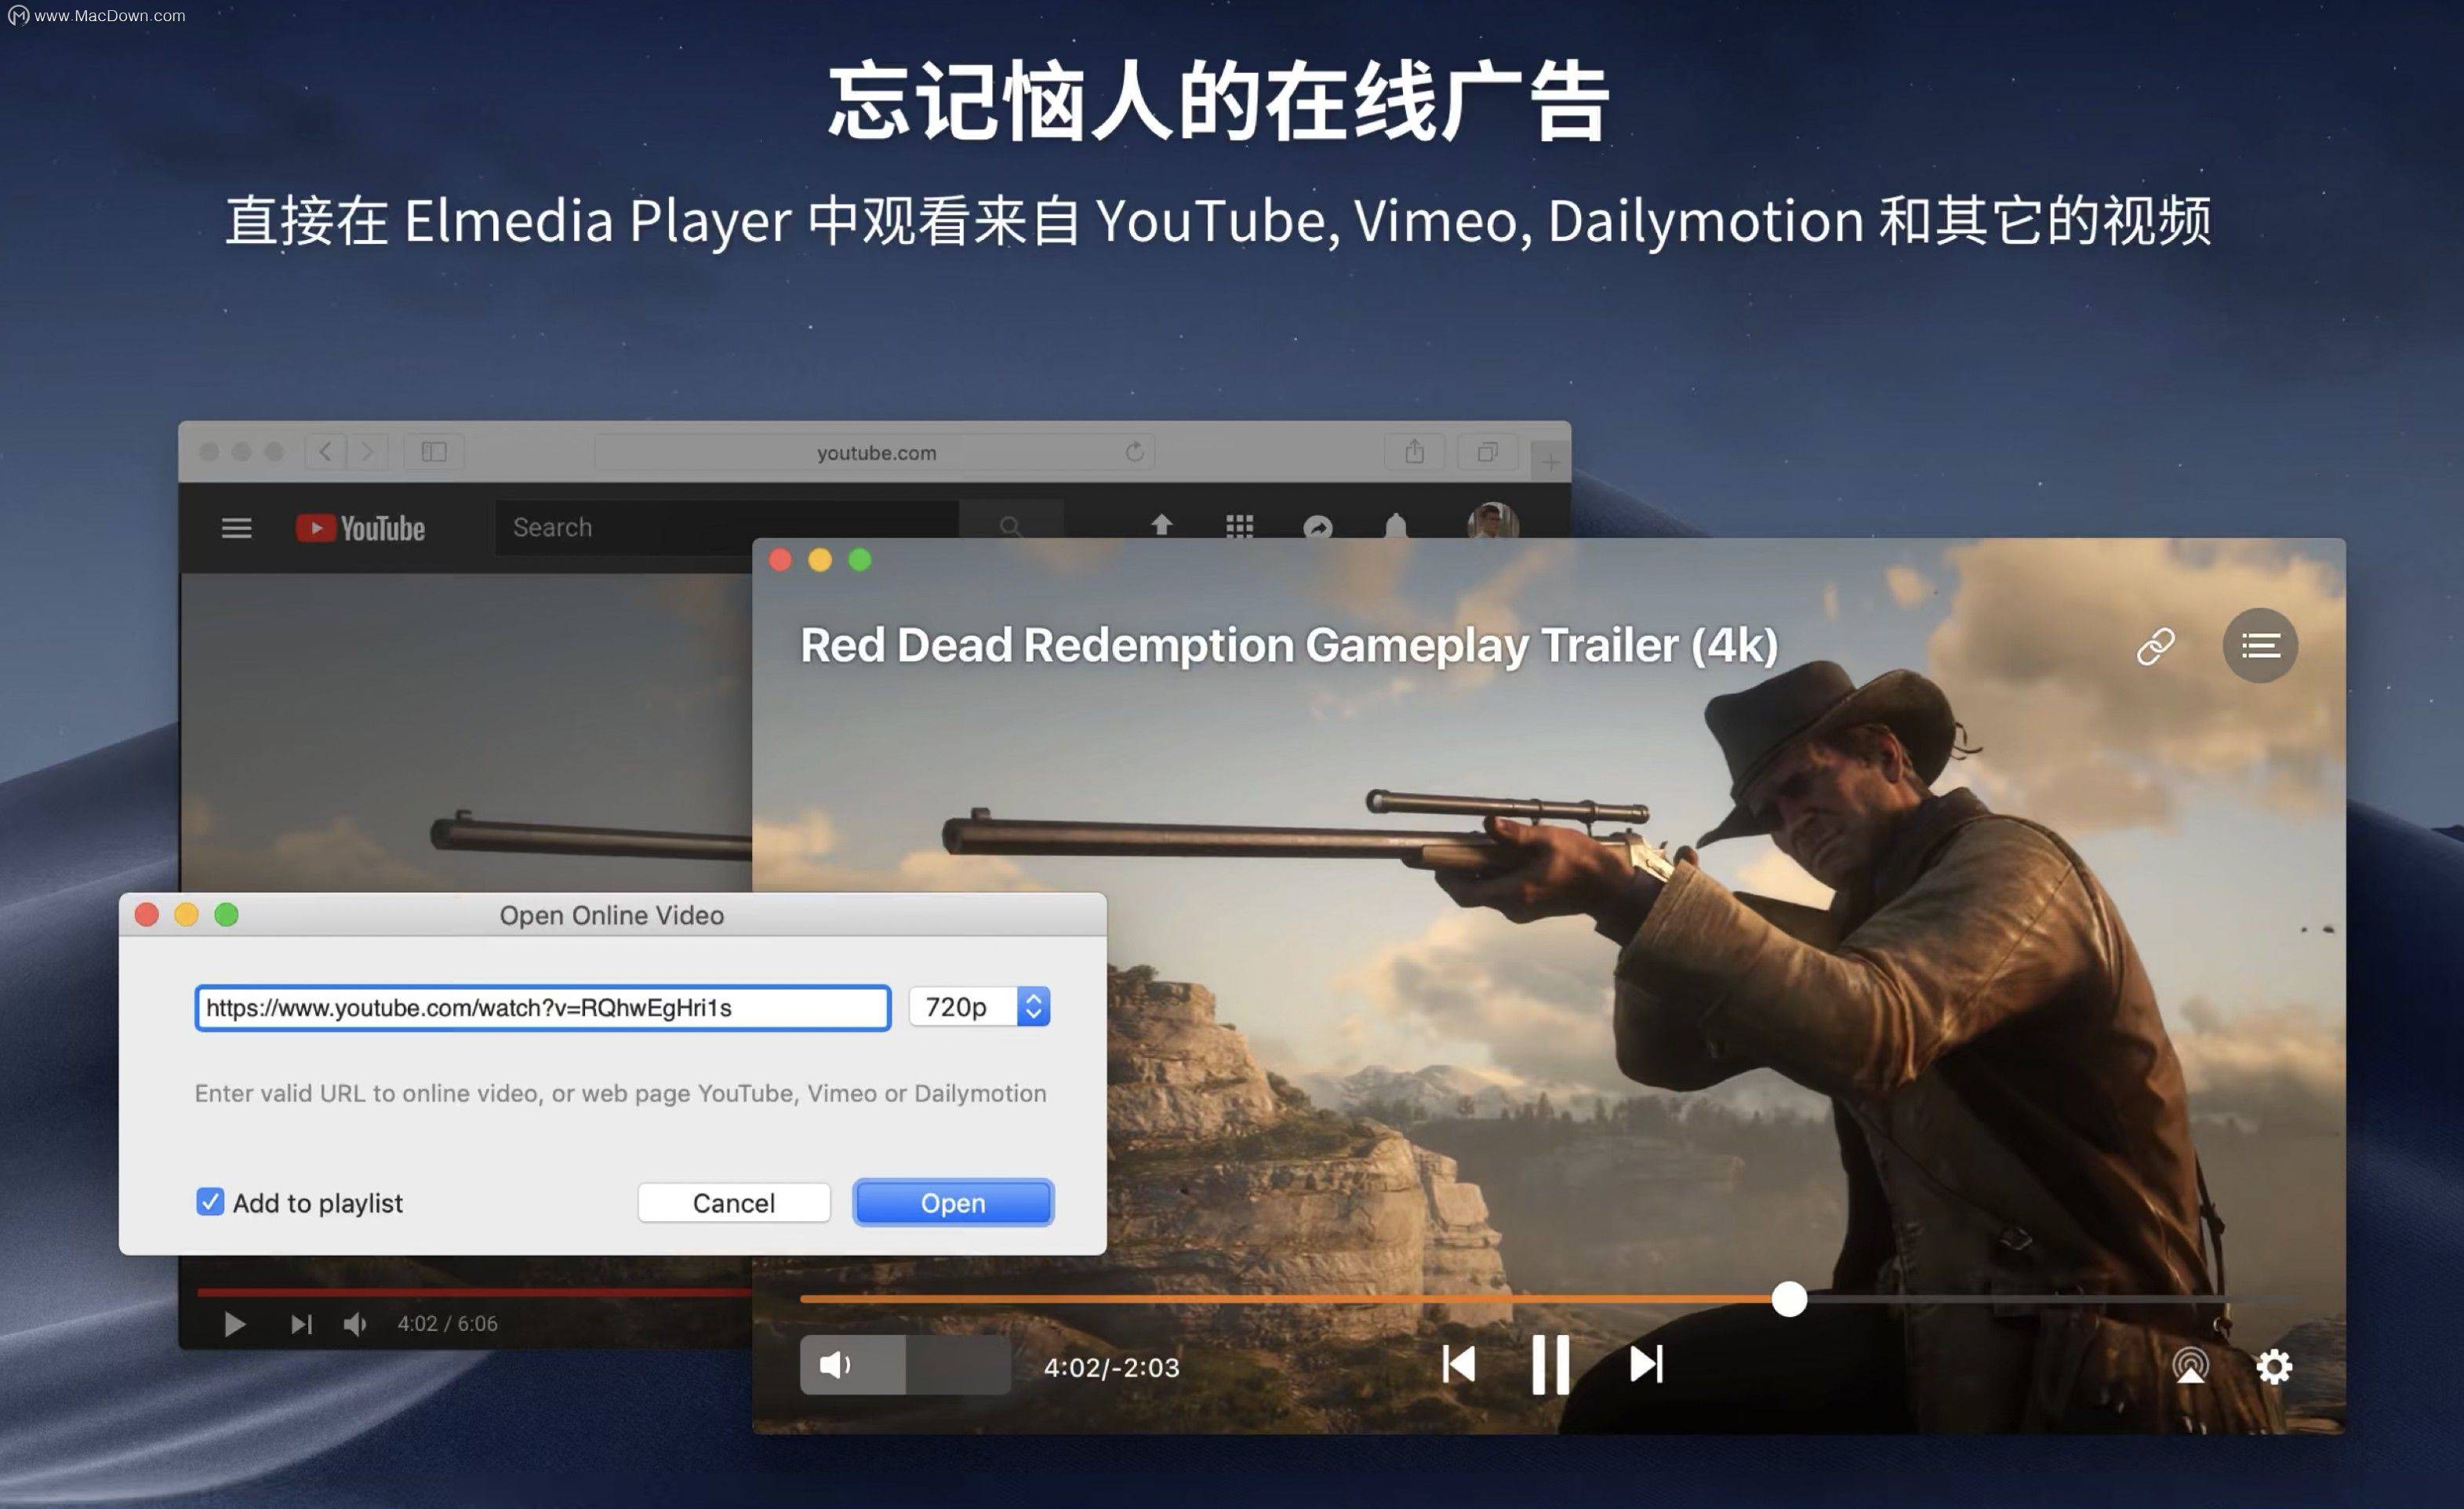Open Elmedia Player settings gear

click(x=2274, y=1366)
